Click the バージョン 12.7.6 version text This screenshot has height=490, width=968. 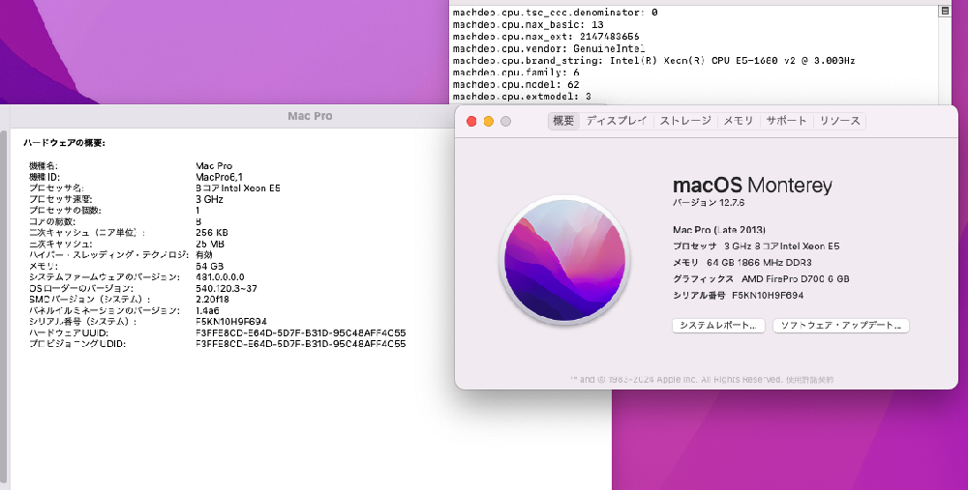(706, 204)
